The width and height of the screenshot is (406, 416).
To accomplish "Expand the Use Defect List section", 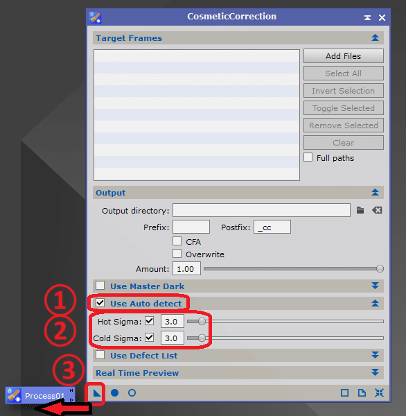I will (375, 355).
